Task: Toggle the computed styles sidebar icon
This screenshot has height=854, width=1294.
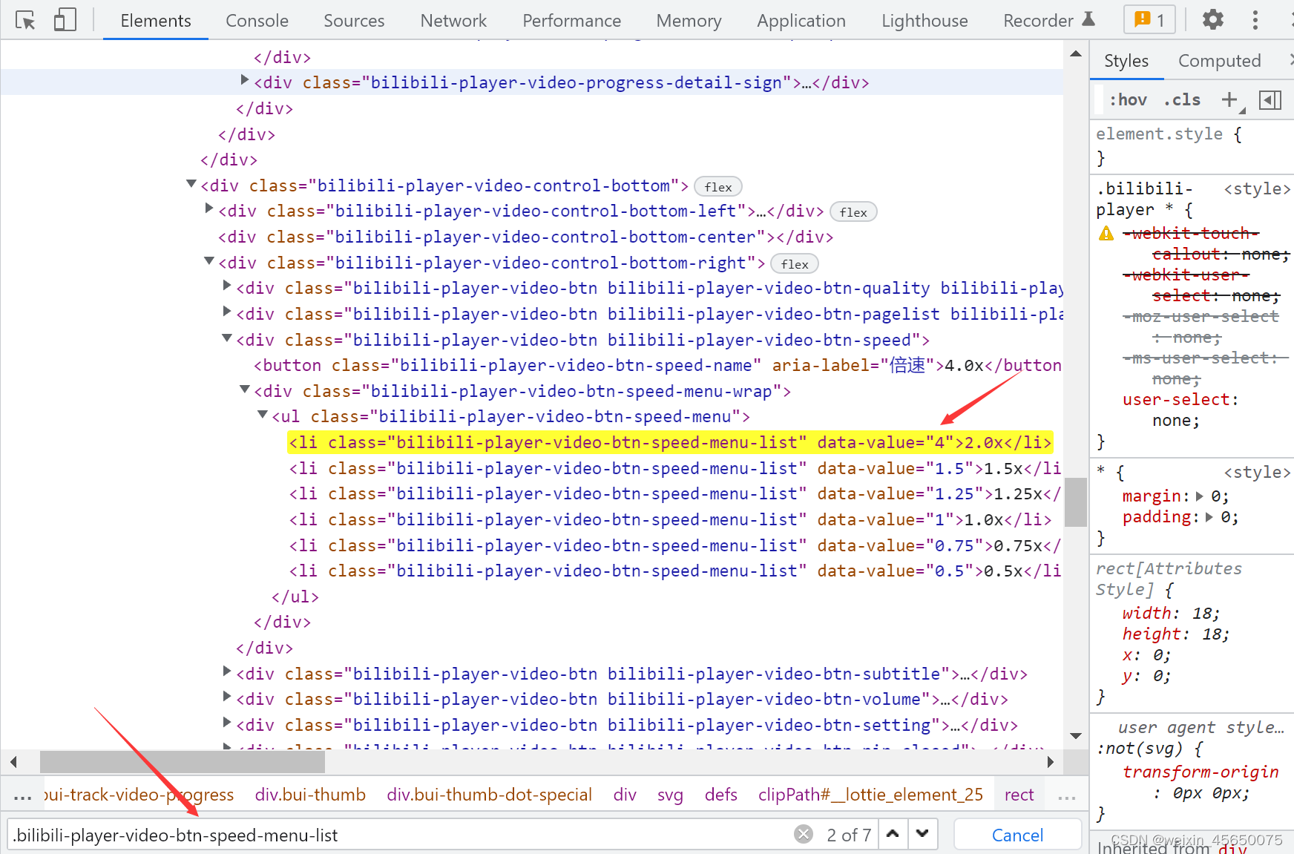Action: [x=1270, y=99]
